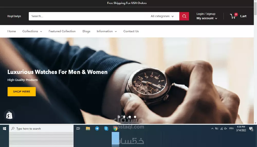Viewport: 257px width, 147px height.
Task: Open the notification center icon
Action: [251, 129]
